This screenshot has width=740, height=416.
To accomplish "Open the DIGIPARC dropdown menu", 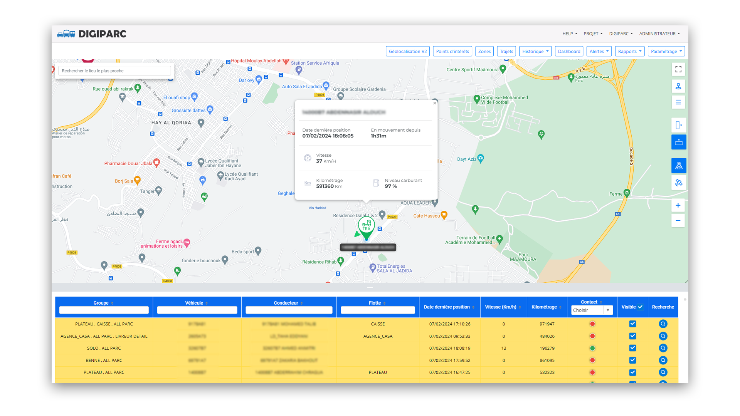I will (x=621, y=34).
